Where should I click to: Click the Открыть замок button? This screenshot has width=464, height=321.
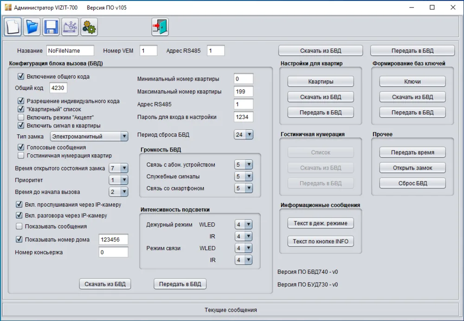[412, 168]
